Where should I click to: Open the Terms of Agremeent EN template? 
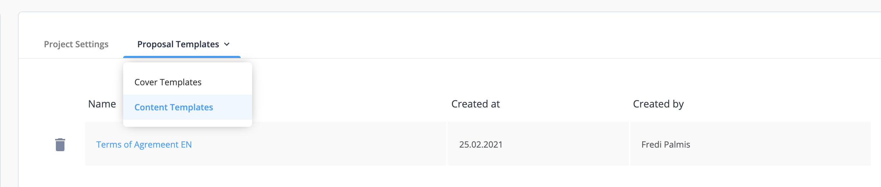click(144, 144)
